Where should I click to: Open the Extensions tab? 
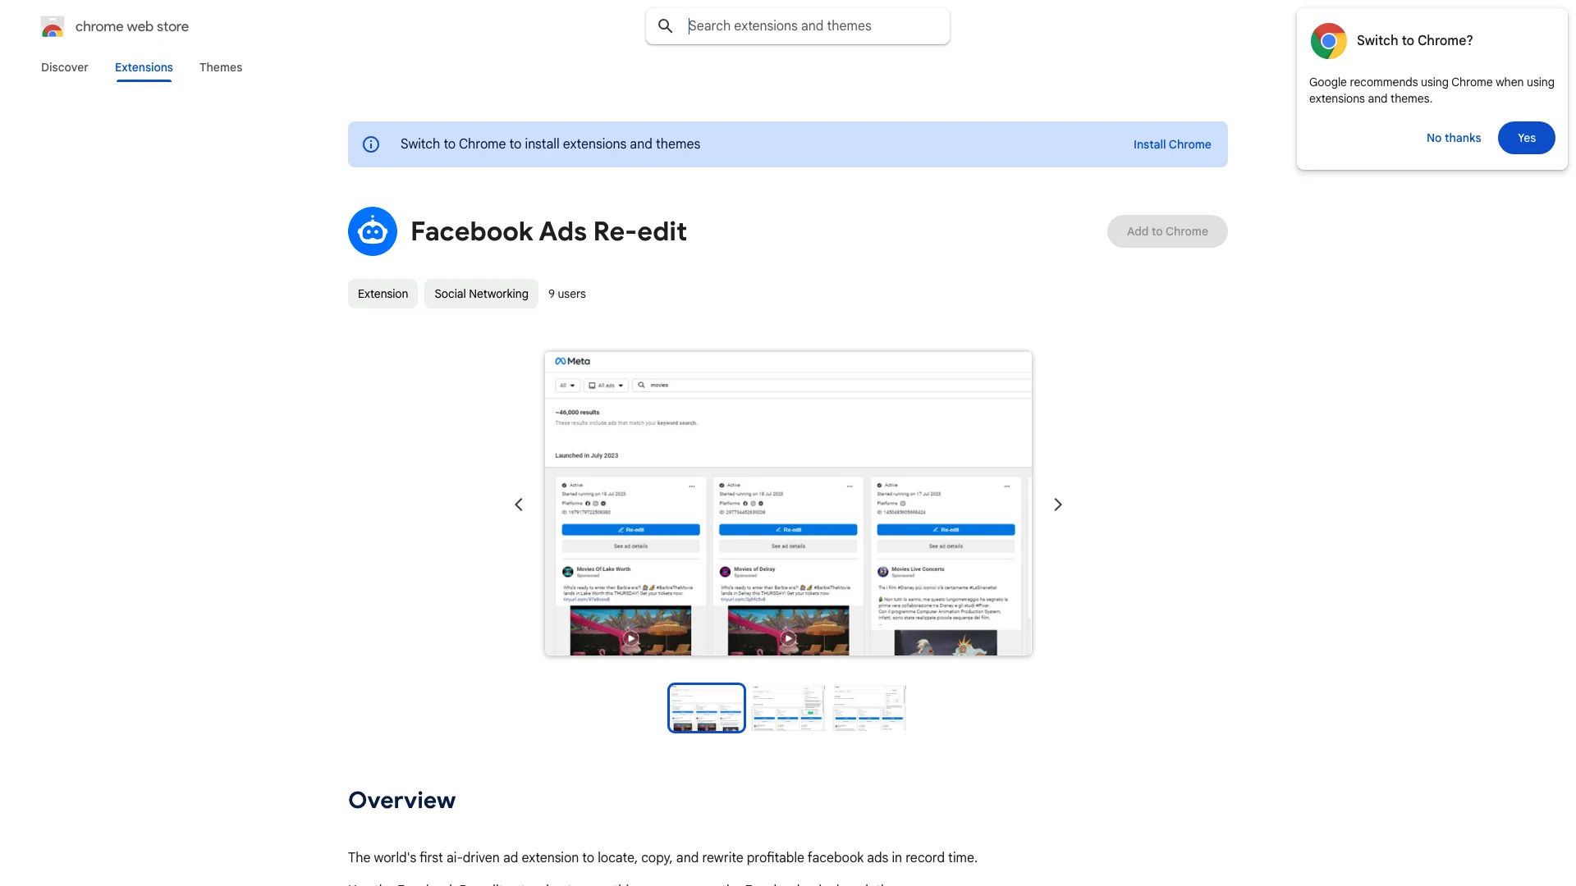pos(144,67)
